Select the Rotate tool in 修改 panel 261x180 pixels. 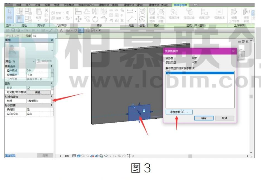point(95,19)
